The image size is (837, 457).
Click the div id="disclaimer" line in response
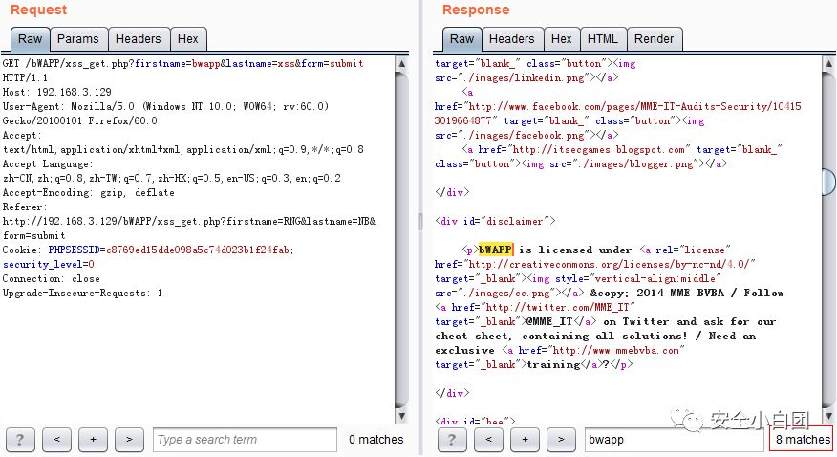point(495,221)
